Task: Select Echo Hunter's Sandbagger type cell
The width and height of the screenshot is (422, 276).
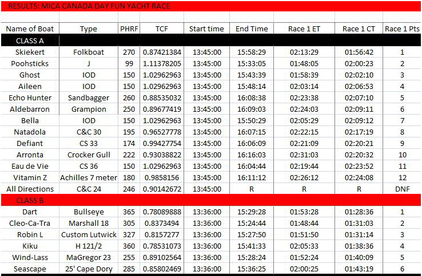Action: [x=89, y=98]
